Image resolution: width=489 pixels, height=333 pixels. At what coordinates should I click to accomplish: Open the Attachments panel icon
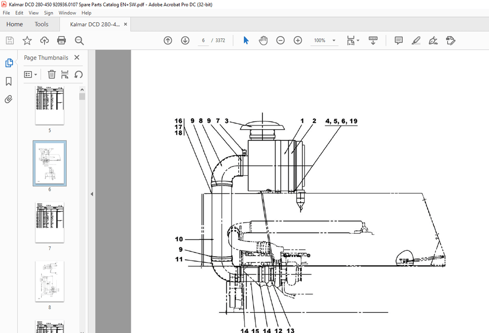click(x=9, y=99)
